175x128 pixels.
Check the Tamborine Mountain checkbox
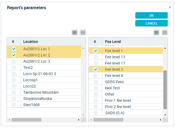tap(14, 92)
